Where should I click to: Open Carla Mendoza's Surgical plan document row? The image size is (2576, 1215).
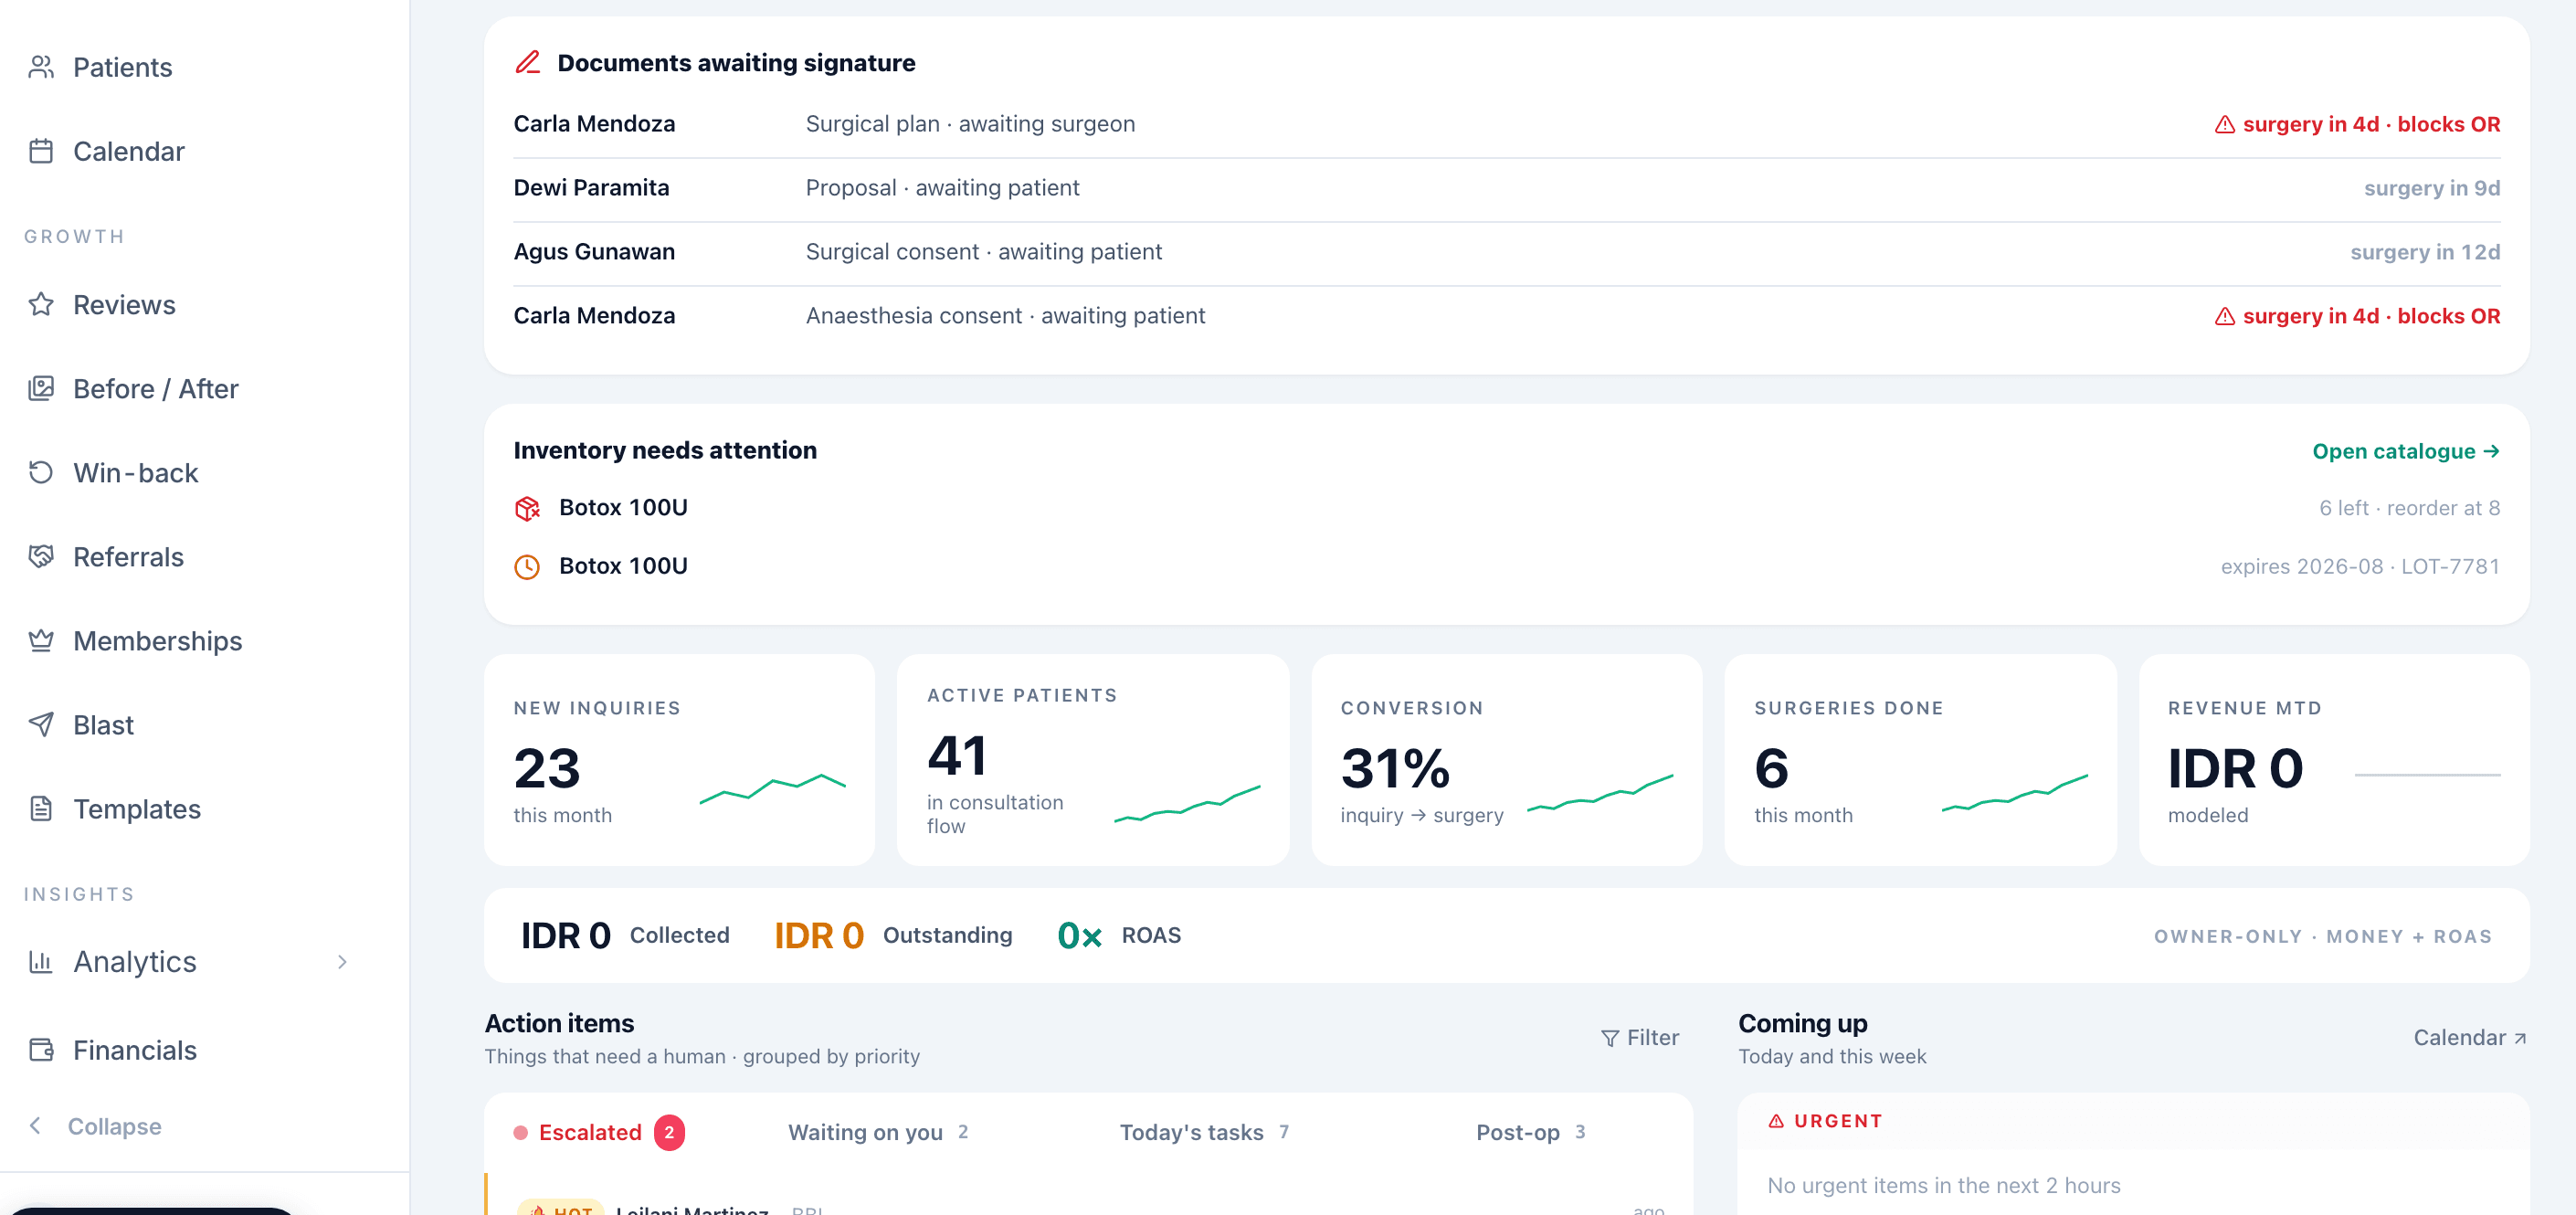[1506, 124]
